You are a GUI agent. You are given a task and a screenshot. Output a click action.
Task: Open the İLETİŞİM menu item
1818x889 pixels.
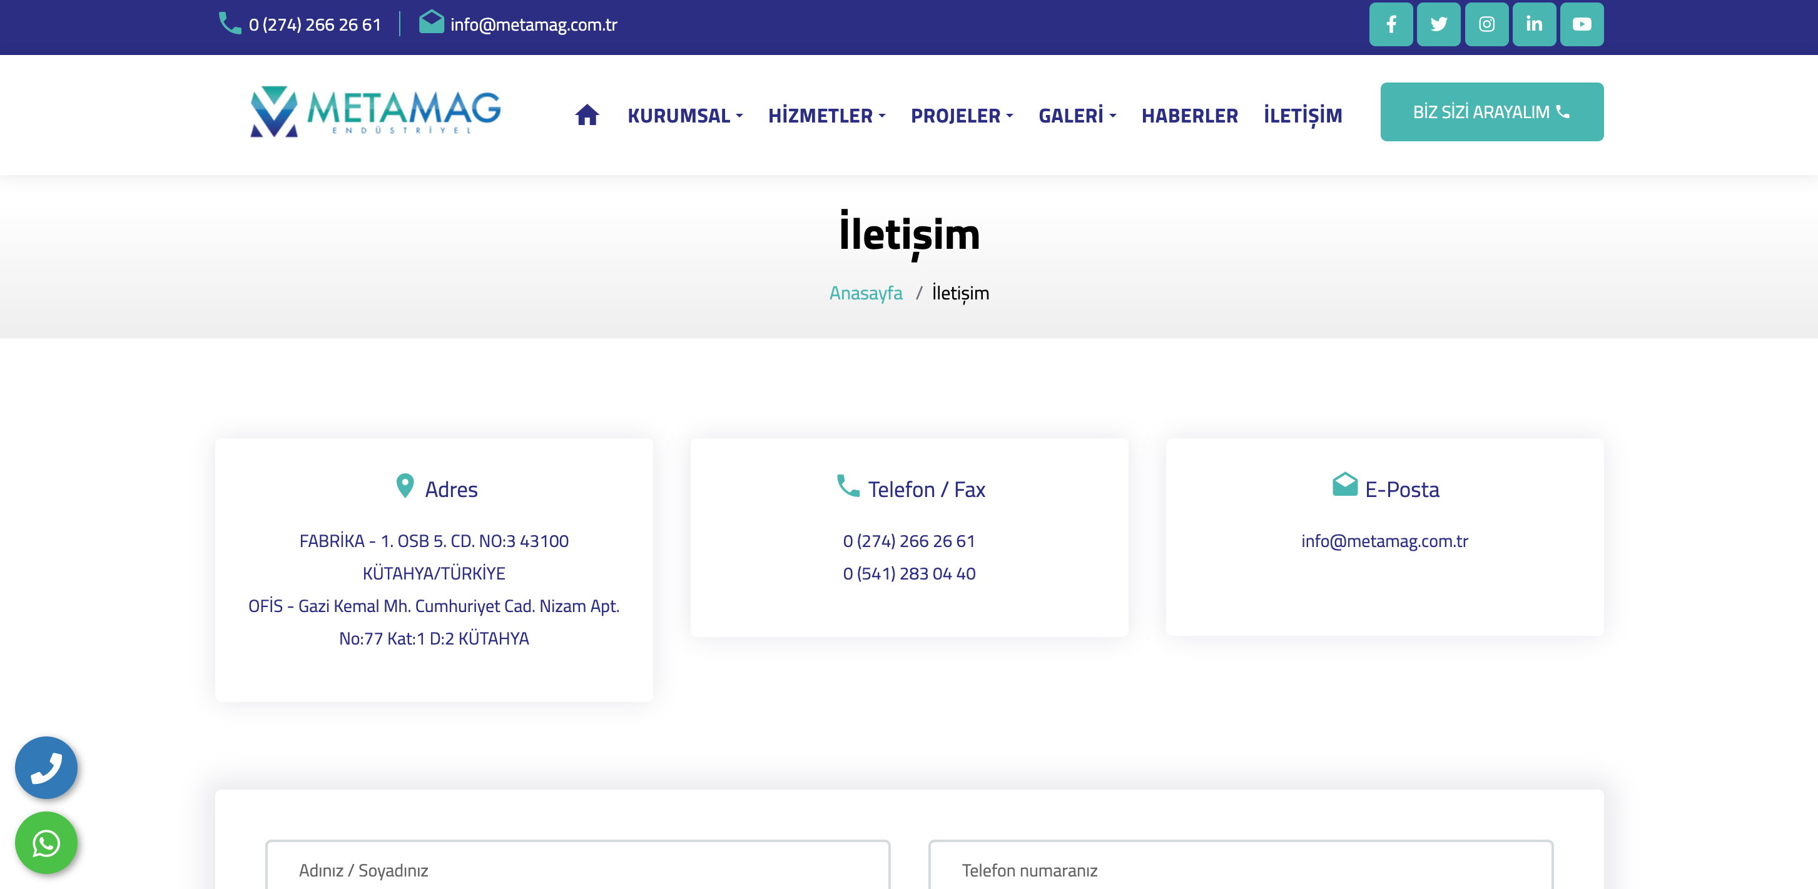tap(1303, 116)
